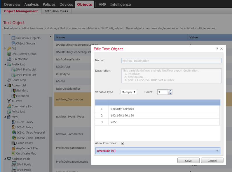Select the netflow_Event_Types row
This screenshot has width=232, height=172.
[x=73, y=117]
